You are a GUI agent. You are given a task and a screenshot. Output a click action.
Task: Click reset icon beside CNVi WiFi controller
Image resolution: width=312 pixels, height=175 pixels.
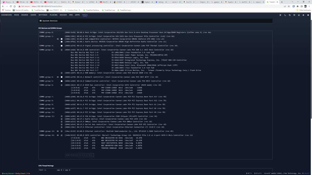58,77
